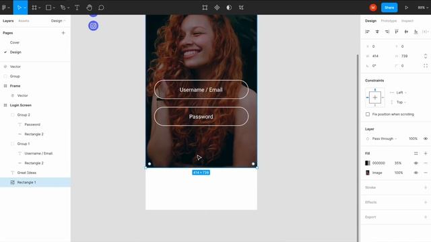This screenshot has width=431, height=242.
Task: Remove the Image fill with minus button
Action: coord(426,173)
